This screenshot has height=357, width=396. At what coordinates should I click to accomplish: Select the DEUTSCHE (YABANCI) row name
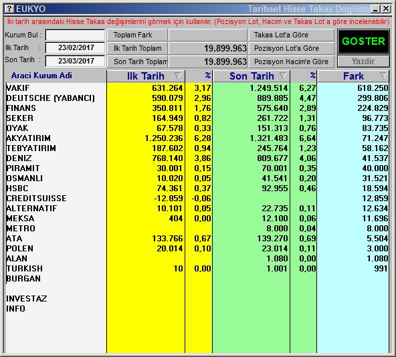(x=51, y=98)
